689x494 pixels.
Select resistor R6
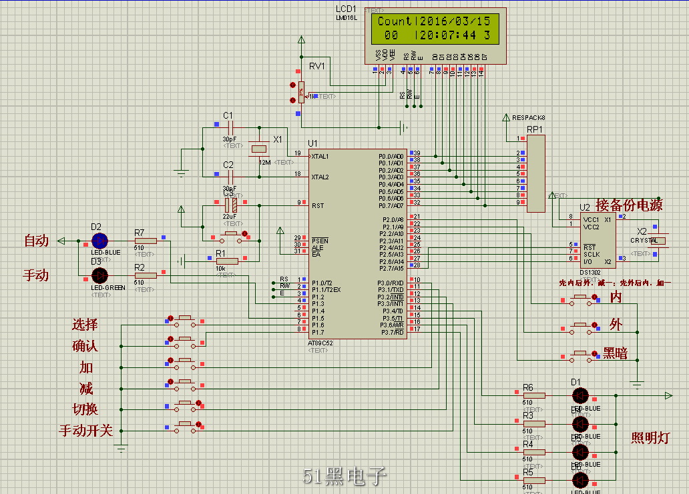coord(534,396)
